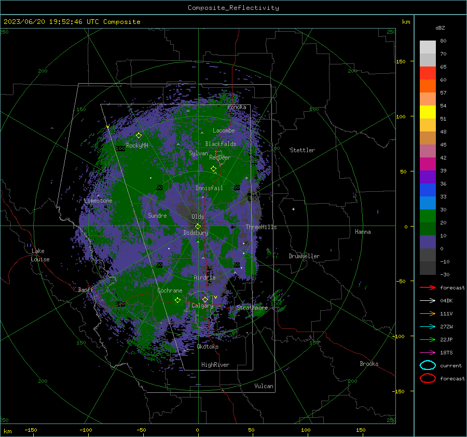Click the RockyMH label
467x437 pixels.
[137, 145]
